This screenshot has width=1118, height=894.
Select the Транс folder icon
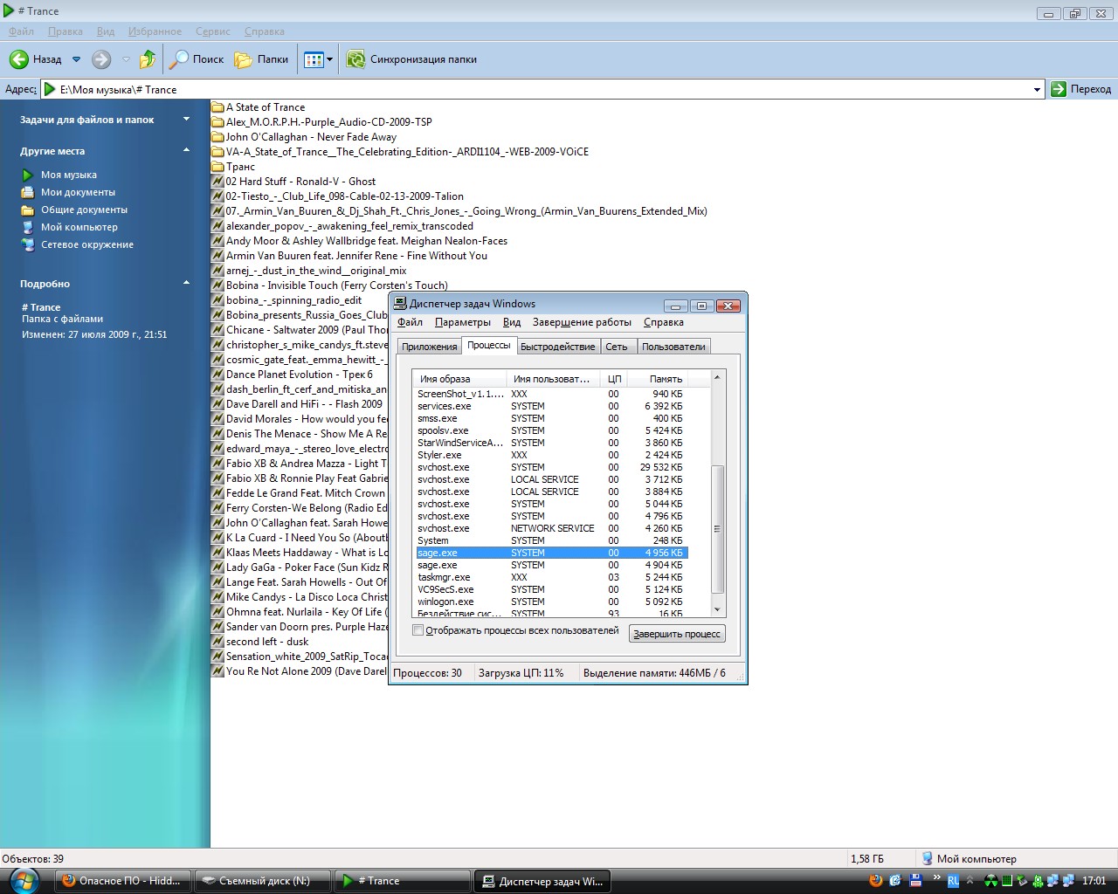coord(217,167)
